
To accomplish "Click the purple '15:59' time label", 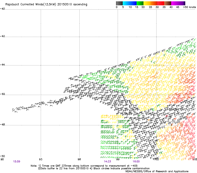I will pyautogui.click(x=17, y=162).
